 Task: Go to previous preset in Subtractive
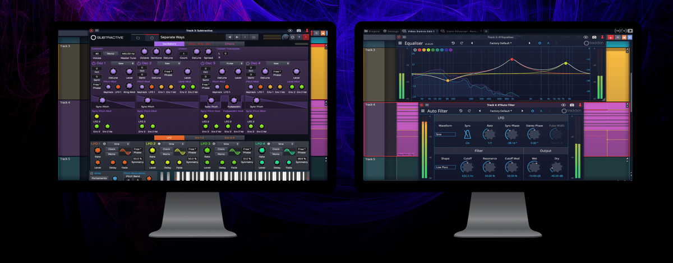tap(229, 37)
